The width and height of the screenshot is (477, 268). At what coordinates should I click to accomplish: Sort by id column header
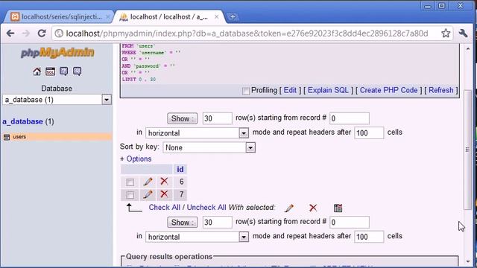180,169
